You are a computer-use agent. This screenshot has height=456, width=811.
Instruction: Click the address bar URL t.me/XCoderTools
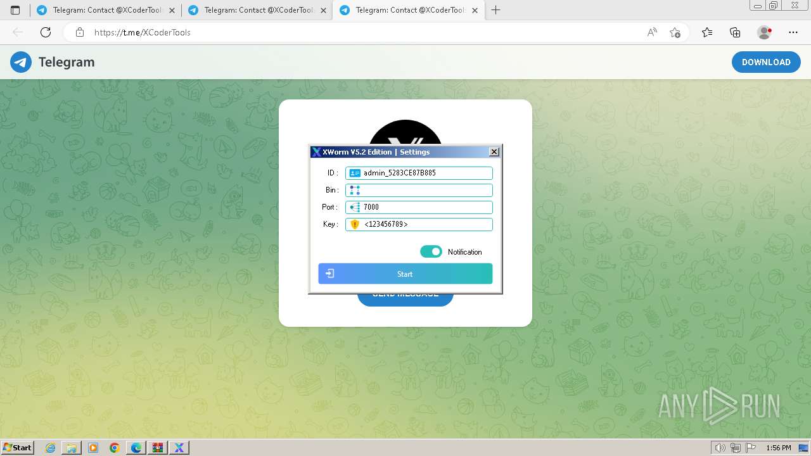pyautogui.click(x=143, y=32)
